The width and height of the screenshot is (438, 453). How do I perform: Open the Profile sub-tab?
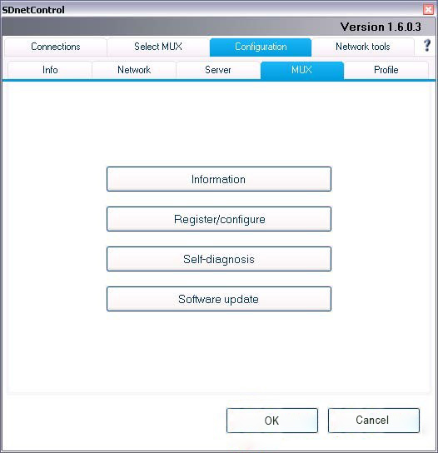[386, 70]
